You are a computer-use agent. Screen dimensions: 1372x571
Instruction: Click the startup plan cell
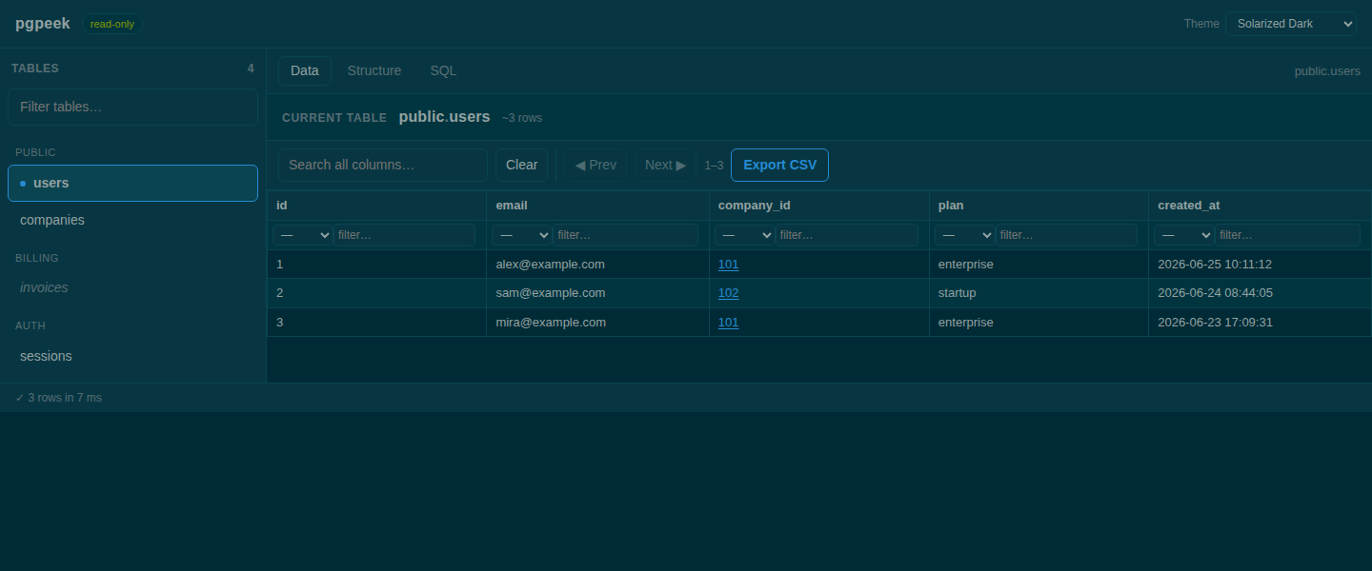1039,293
